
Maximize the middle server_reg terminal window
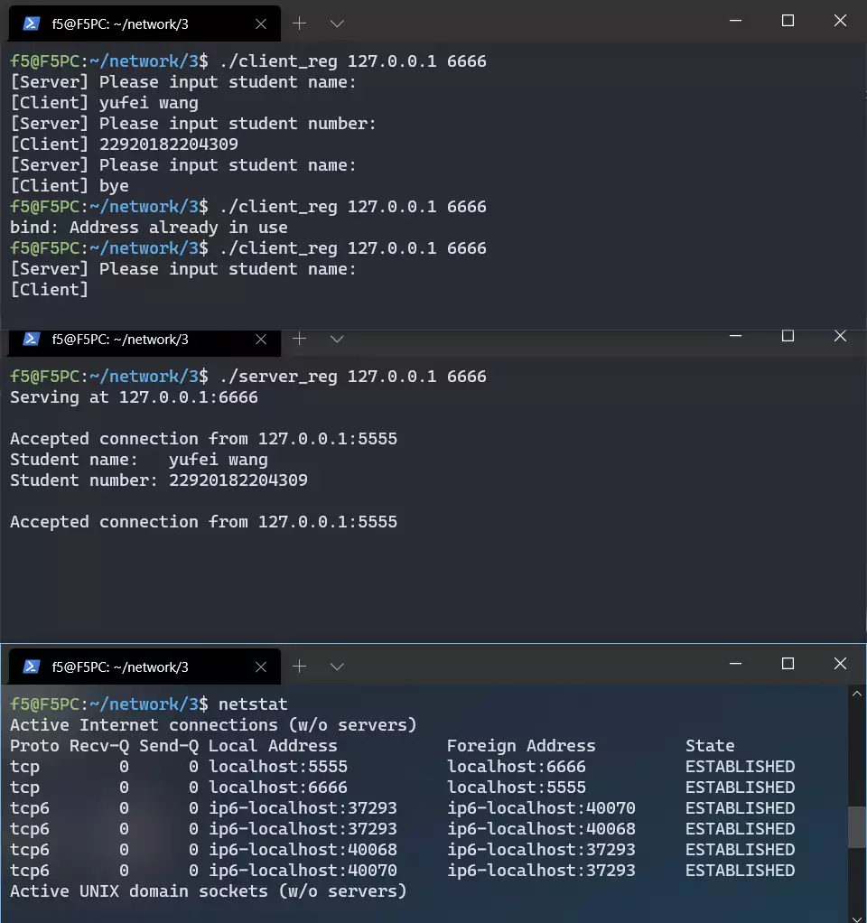pos(788,336)
